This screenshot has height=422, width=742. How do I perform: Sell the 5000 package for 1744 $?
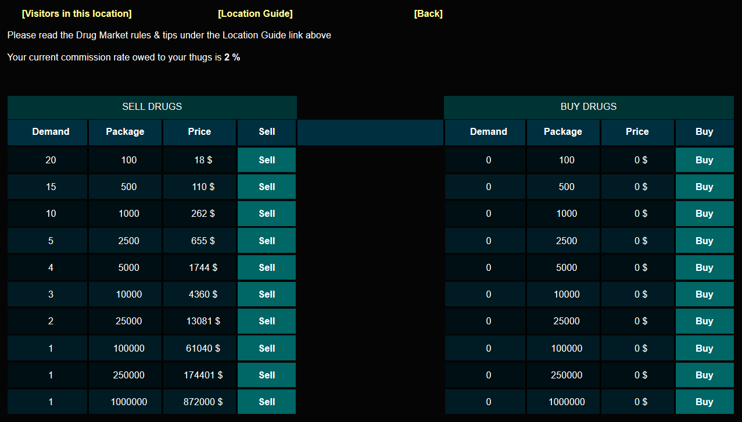click(x=267, y=267)
